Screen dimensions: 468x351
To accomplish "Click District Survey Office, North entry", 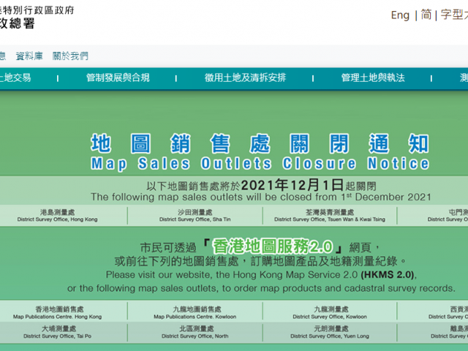I will tap(195, 332).
